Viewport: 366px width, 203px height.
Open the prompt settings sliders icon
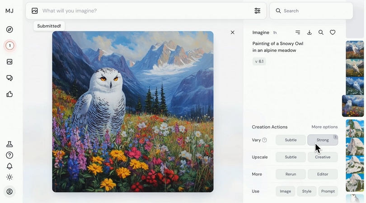point(258,11)
